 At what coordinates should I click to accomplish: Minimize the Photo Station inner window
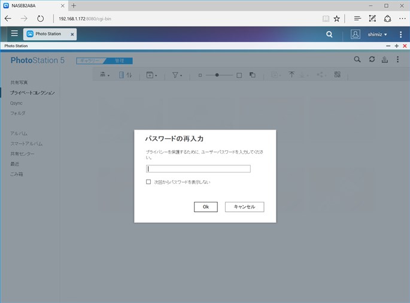coord(388,46)
